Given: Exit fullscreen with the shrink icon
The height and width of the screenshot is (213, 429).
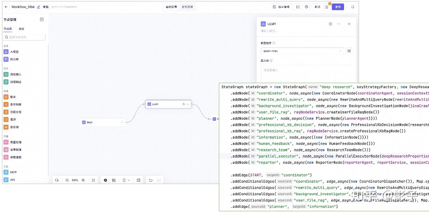Looking at the screenshot, I should point(352,7).
